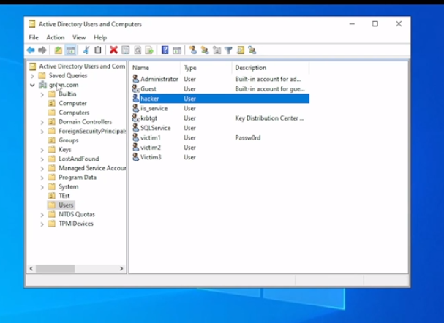The width and height of the screenshot is (444, 323).
Task: Click the clipboard icon in toolbar
Action: click(98, 50)
